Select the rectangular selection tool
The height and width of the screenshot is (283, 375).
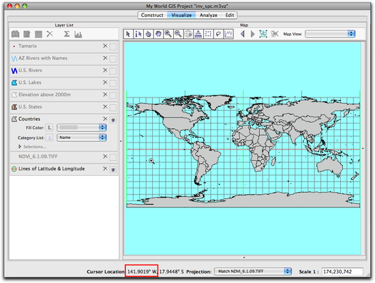coord(209,34)
